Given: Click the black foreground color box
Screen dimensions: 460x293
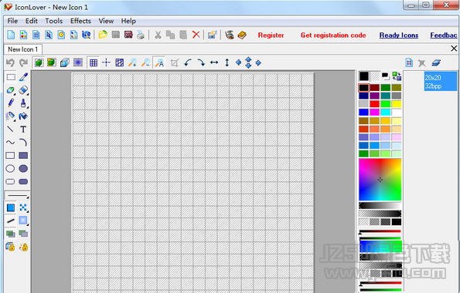Looking at the screenshot, I should [x=364, y=76].
